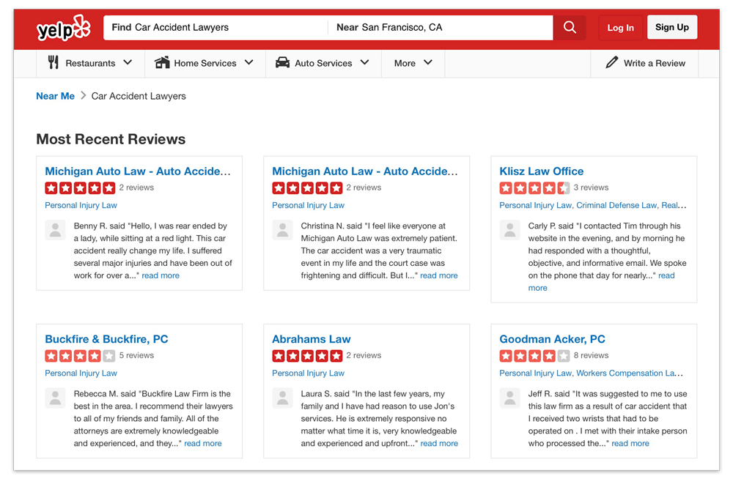Click Laura S.'s avatar placeholder
Viewport: 733px width, 479px height.
pos(282,398)
